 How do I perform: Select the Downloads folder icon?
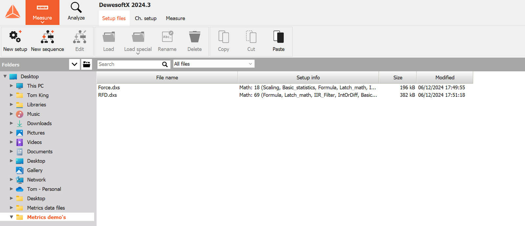point(20,124)
